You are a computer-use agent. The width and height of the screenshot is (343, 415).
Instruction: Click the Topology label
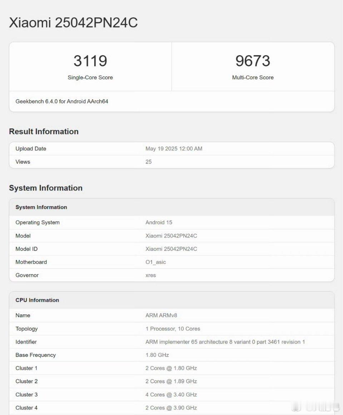(26, 329)
